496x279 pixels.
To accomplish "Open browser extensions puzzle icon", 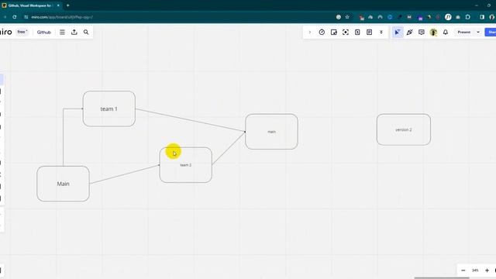I will 468,17.
